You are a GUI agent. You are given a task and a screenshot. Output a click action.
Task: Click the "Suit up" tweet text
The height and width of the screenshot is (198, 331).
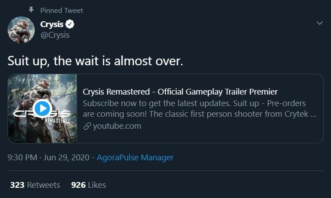[x=95, y=61]
